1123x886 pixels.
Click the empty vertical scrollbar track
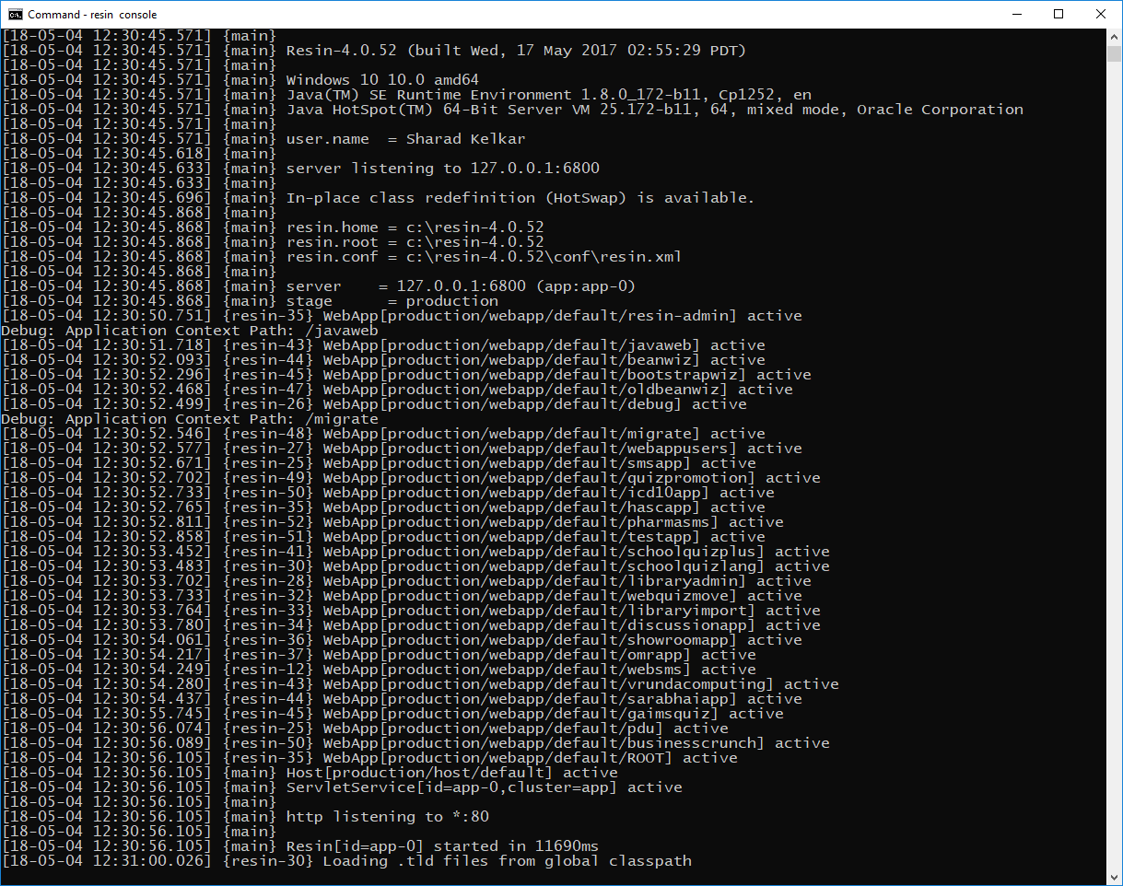click(1115, 460)
